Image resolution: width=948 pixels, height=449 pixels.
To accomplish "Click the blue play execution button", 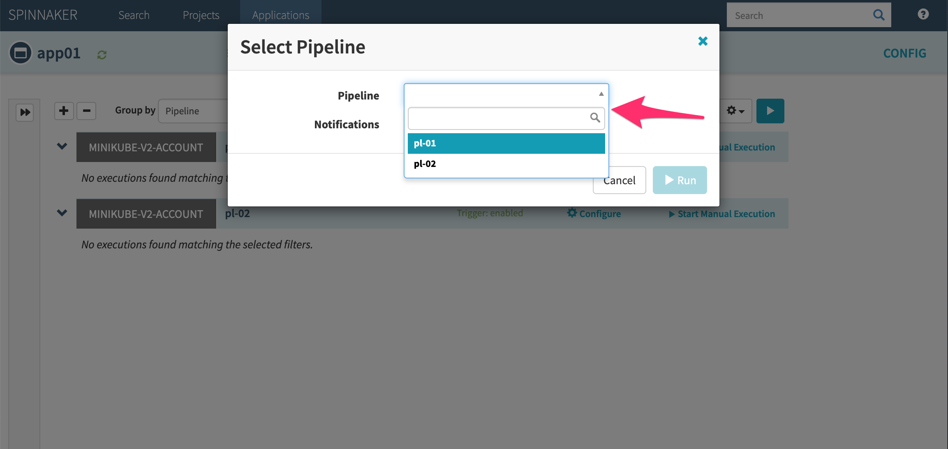I will (770, 111).
